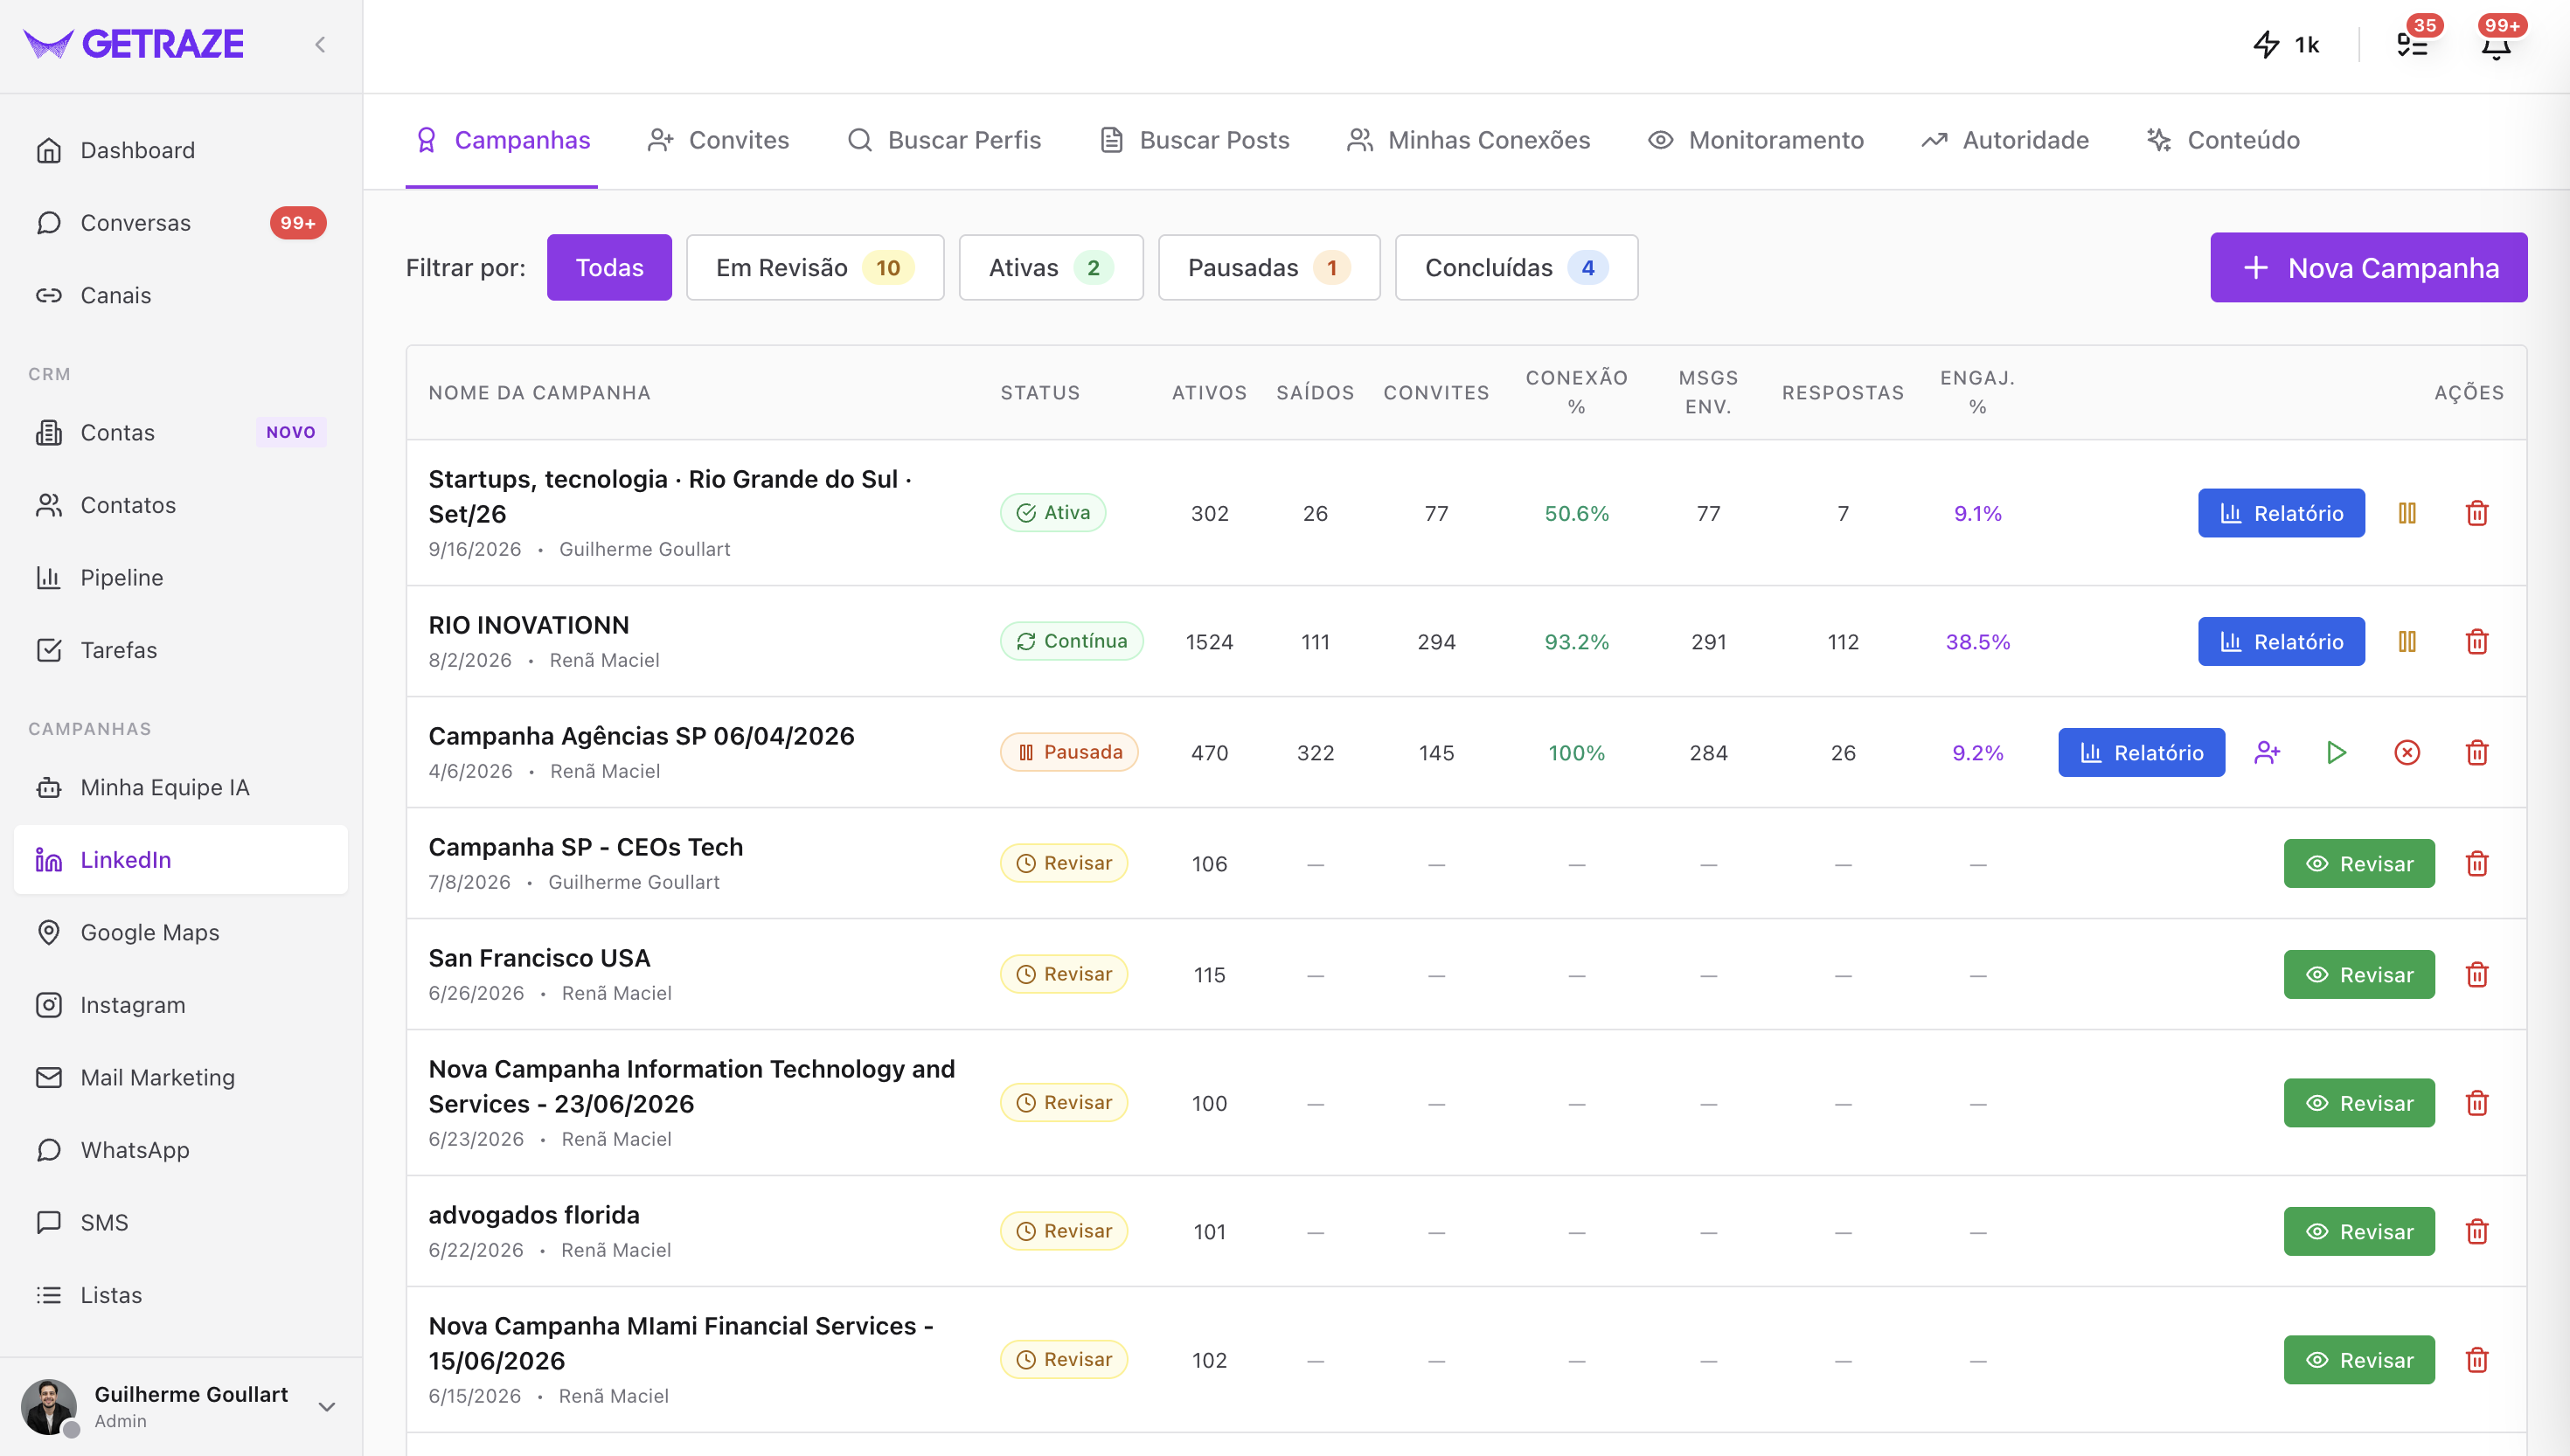The image size is (2570, 1456).
Task: Open the credits lightning bolt indicator
Action: (x=2286, y=44)
